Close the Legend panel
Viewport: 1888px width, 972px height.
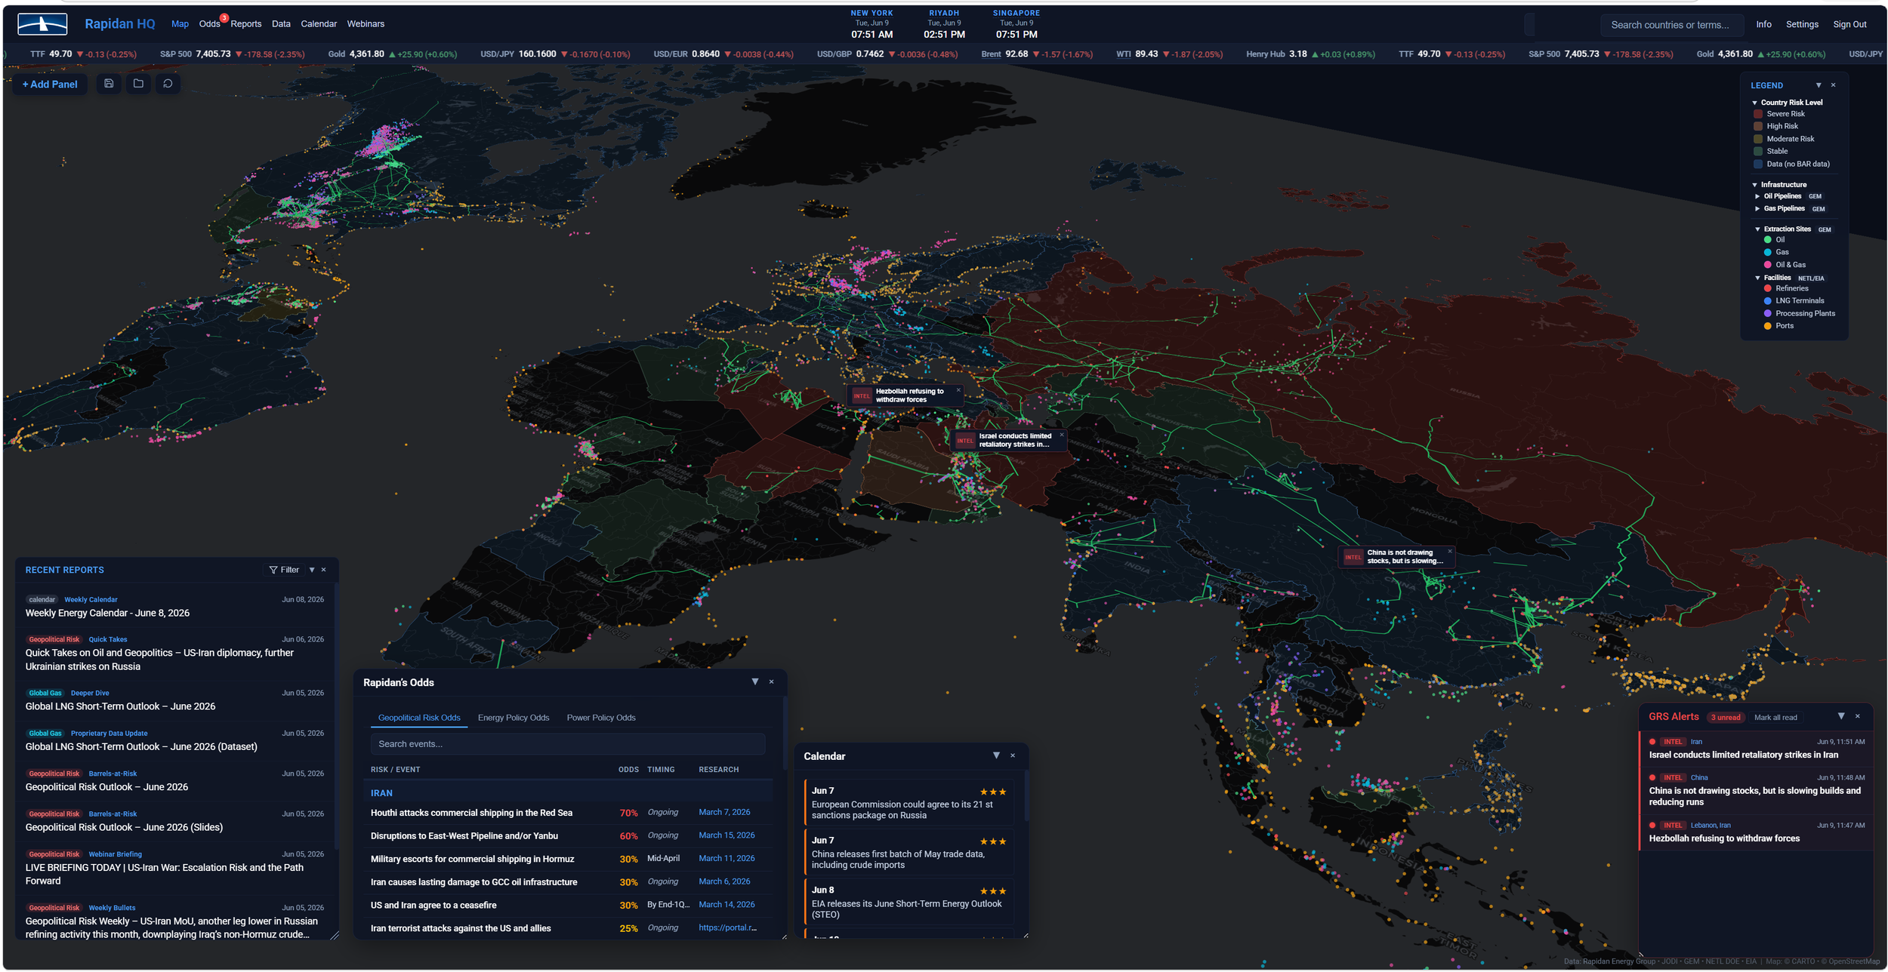[1833, 85]
